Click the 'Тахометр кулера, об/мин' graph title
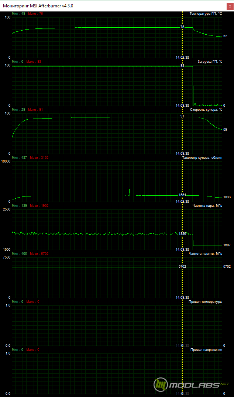This screenshot has width=234, height=397. [202, 158]
